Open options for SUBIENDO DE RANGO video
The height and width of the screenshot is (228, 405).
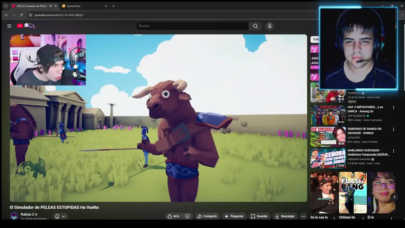(x=394, y=130)
